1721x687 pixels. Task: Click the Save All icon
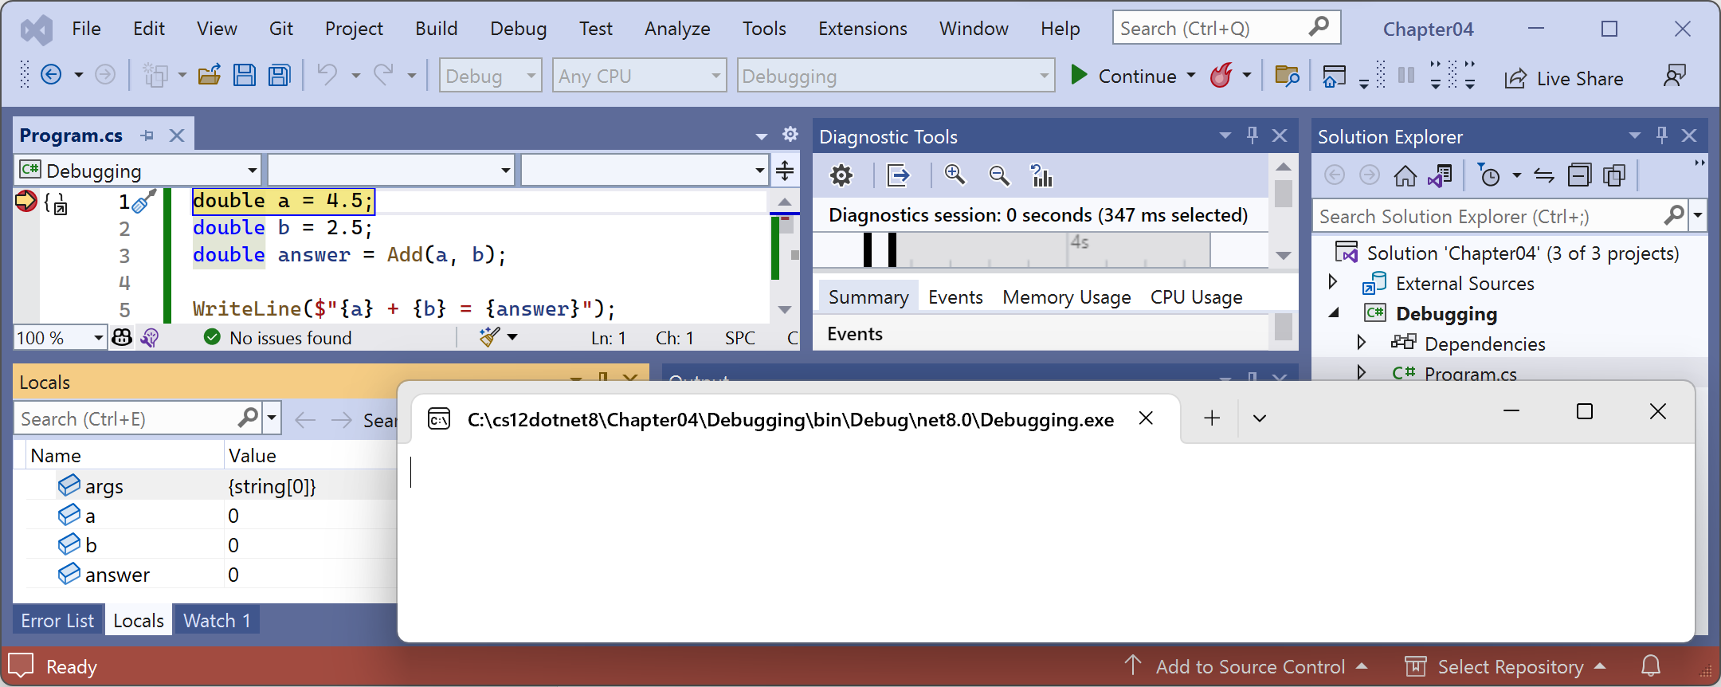click(x=280, y=76)
